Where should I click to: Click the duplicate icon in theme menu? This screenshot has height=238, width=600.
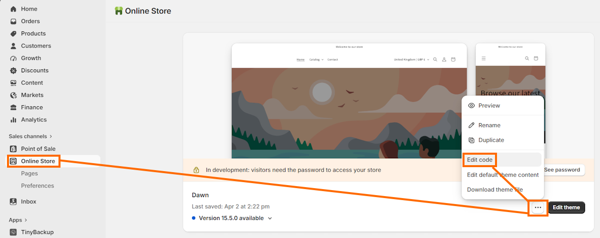click(471, 140)
